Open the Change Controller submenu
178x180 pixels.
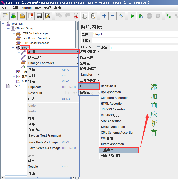53,63
